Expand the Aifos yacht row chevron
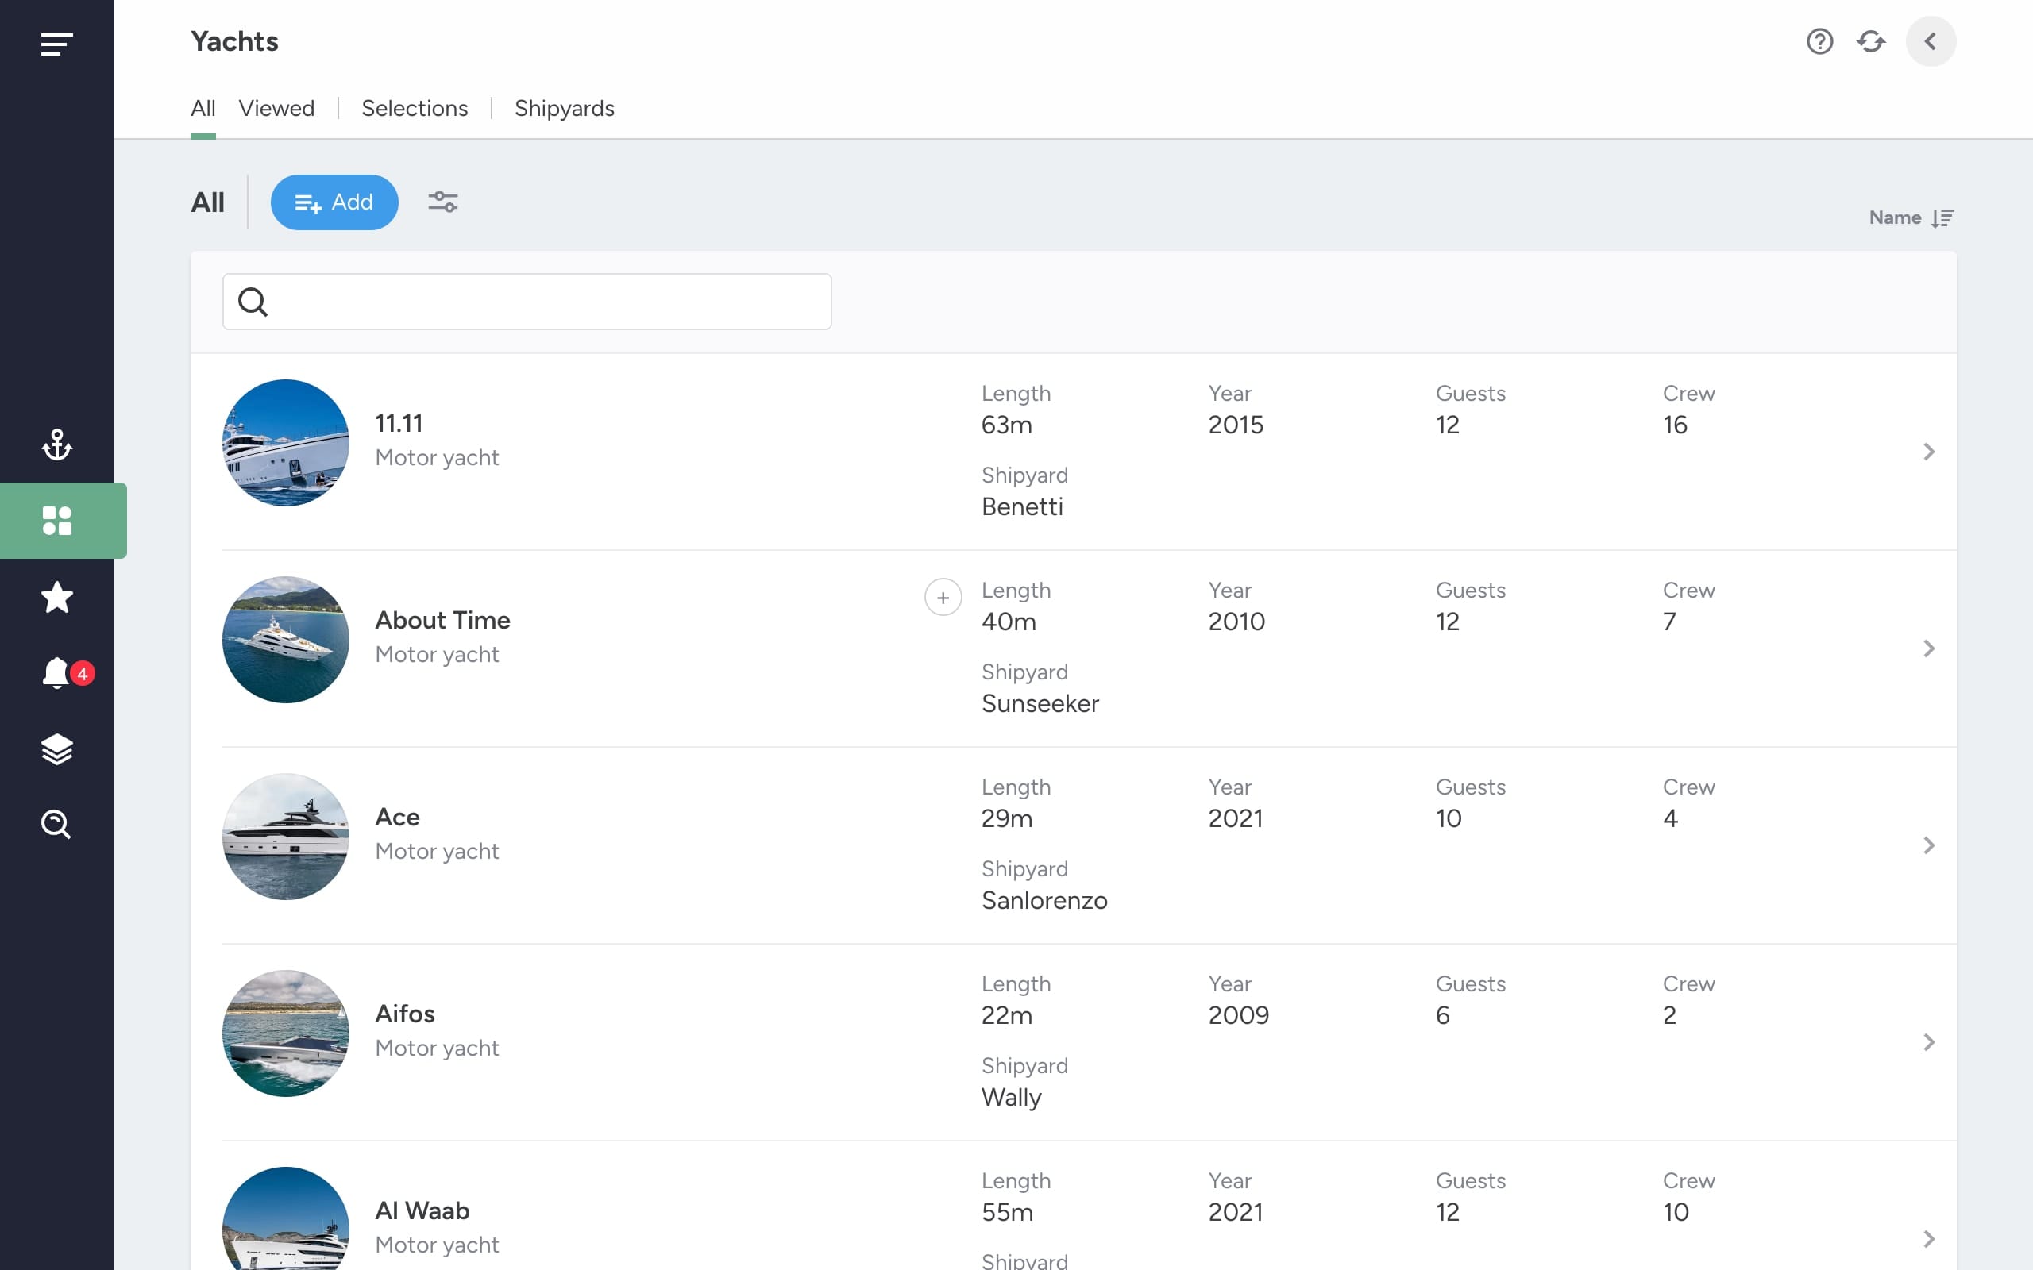Screen dimensions: 2033x1270 pyautogui.click(x=1929, y=1042)
